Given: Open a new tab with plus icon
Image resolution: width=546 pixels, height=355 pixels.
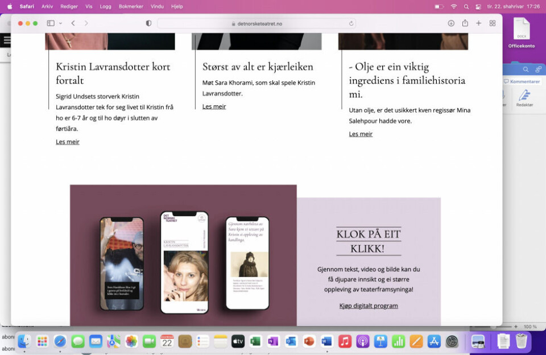Looking at the screenshot, I should [479, 23].
